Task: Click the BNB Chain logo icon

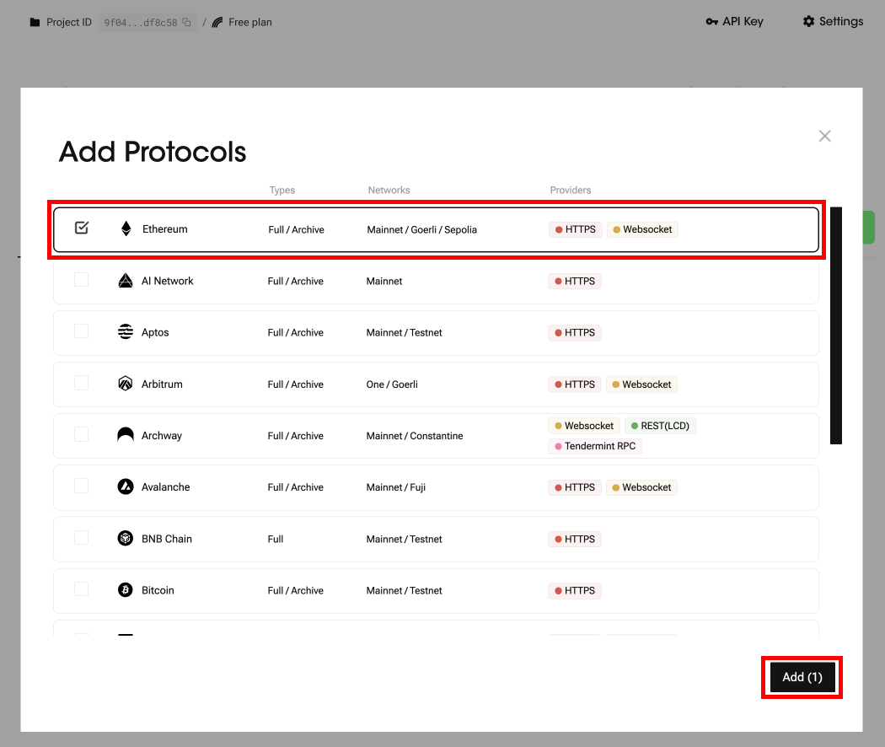Action: [x=126, y=538]
